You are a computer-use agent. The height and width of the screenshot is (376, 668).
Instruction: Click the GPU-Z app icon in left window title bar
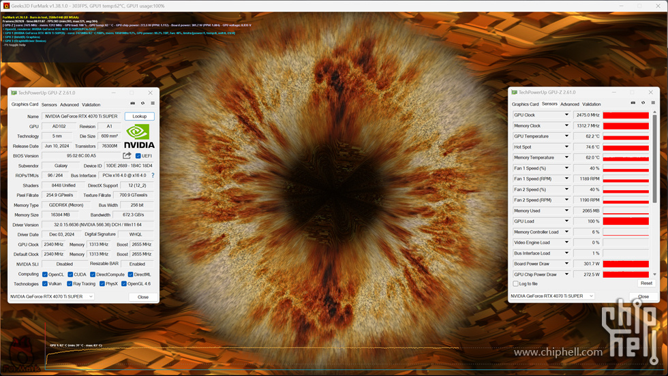pos(14,93)
